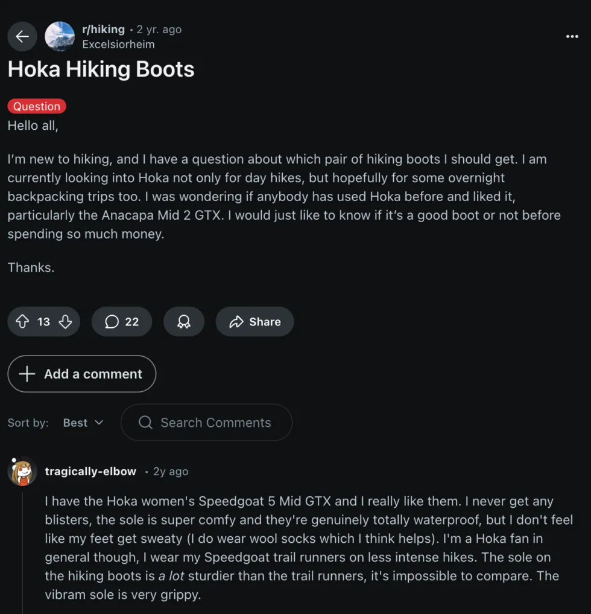Image resolution: width=591 pixels, height=614 pixels.
Task: Expand the comment sort options chevron
Action: click(99, 423)
